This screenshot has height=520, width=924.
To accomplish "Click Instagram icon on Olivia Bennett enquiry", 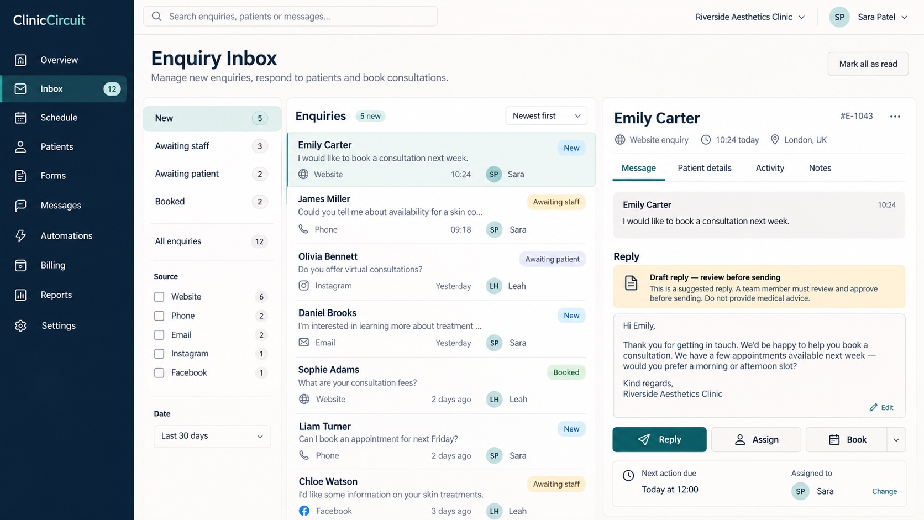I will click(x=303, y=286).
